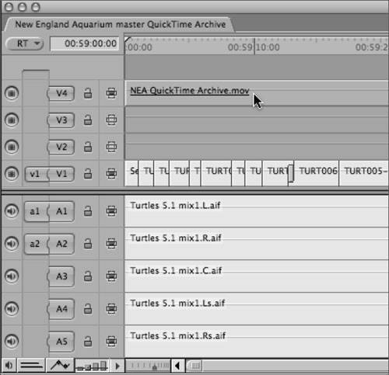Open the RT pop-up menu
Screen dimensions: 389x375
pyautogui.click(x=25, y=43)
